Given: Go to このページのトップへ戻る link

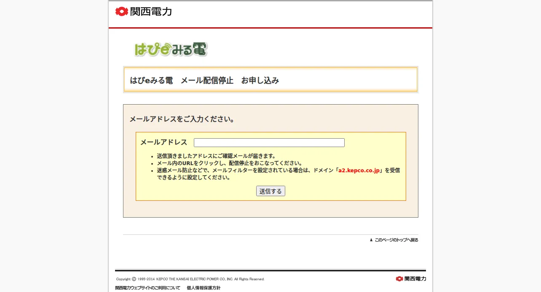Looking at the screenshot, I should (394, 240).
